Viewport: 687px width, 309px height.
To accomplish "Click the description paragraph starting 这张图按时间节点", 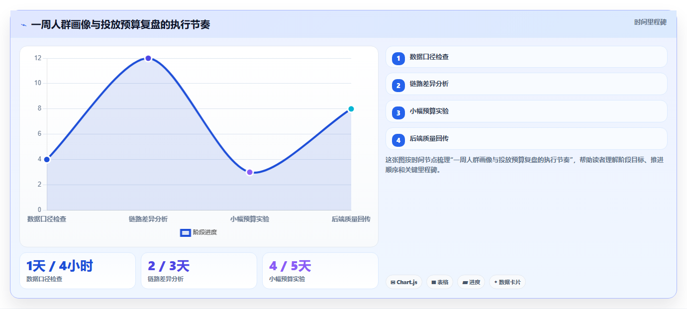I will (525, 165).
